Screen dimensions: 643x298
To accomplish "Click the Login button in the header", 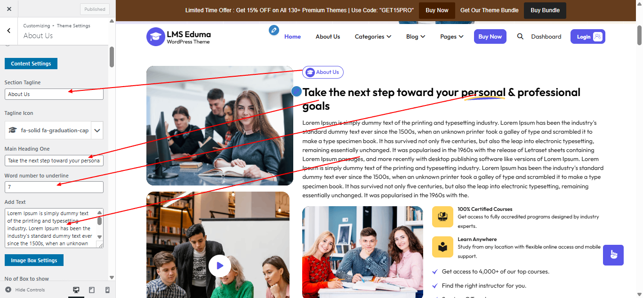I will (587, 36).
